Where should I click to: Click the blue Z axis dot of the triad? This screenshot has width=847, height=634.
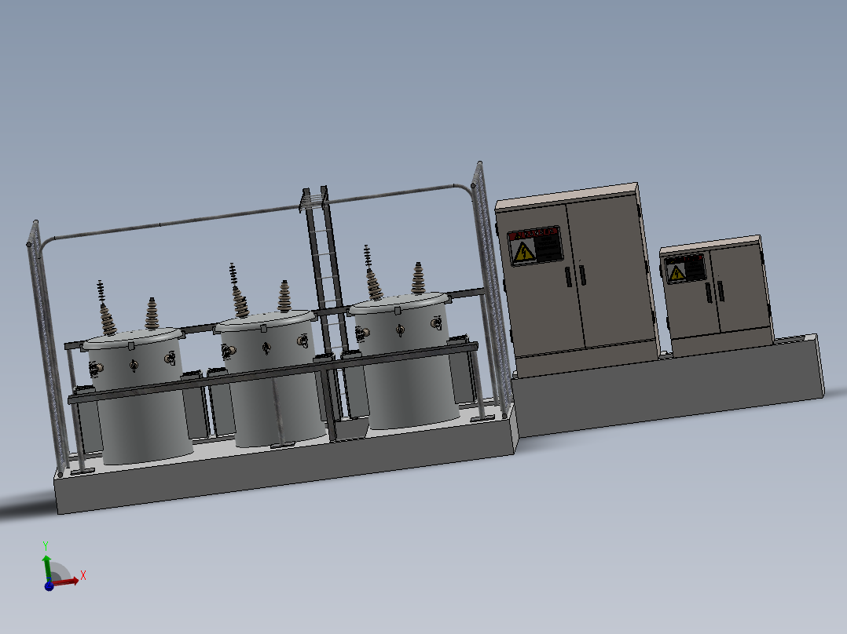click(x=49, y=586)
